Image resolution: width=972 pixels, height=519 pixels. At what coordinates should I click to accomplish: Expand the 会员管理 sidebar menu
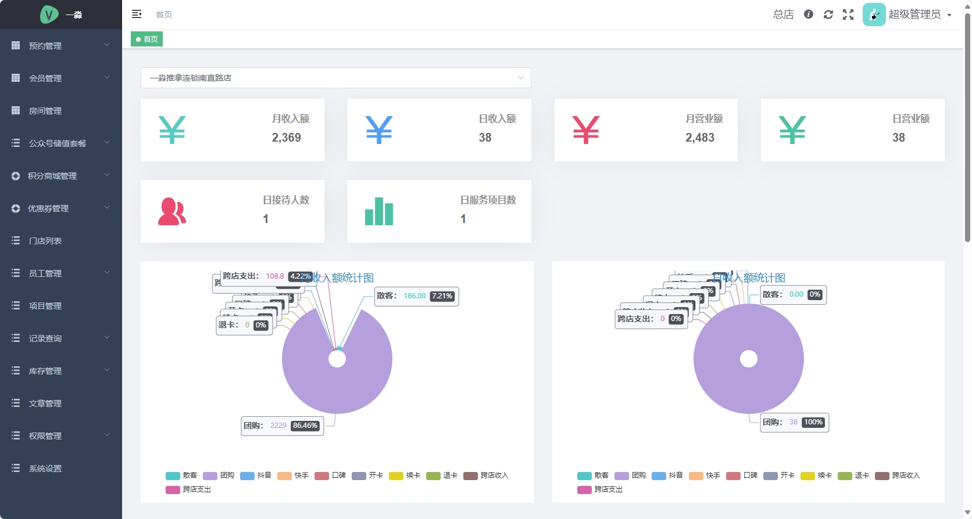click(x=60, y=78)
